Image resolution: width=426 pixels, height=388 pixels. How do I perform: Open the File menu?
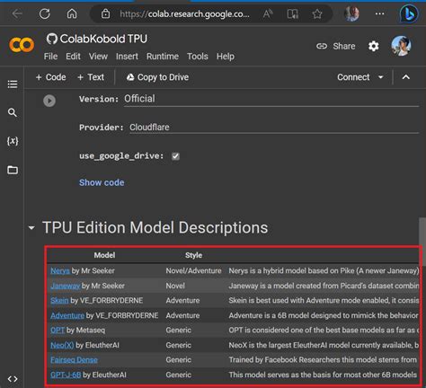click(x=50, y=57)
